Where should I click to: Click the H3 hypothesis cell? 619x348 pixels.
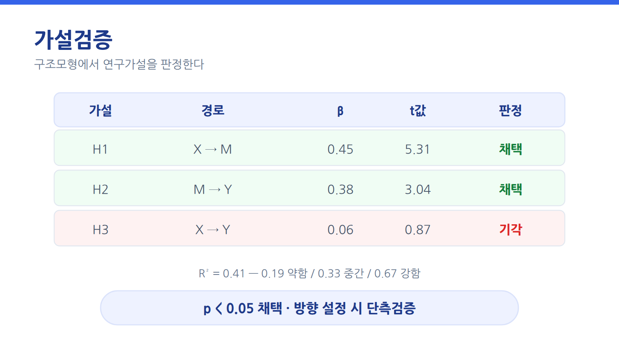pos(101,230)
